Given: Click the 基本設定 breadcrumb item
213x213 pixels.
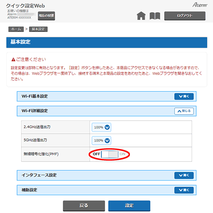Looking at the screenshot, I should pos(38,29).
